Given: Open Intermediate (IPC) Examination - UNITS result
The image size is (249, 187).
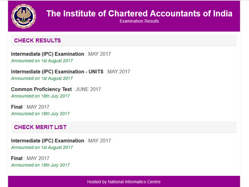Looking at the screenshot, I should (x=57, y=71).
